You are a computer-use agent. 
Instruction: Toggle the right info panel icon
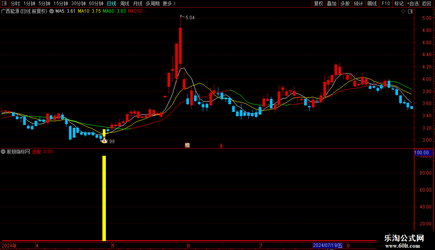click(x=410, y=11)
